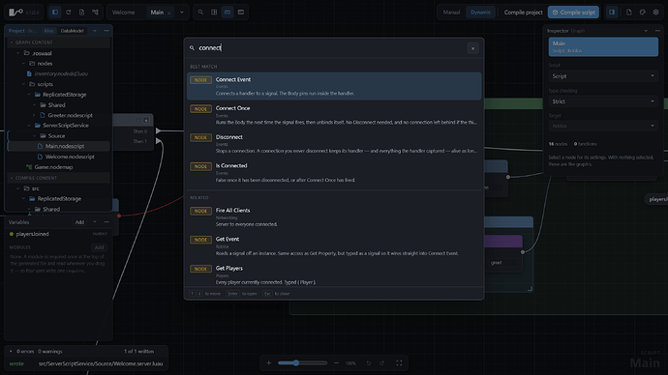Choose Is Connected node result
This screenshot has width=668, height=375.
(x=334, y=173)
